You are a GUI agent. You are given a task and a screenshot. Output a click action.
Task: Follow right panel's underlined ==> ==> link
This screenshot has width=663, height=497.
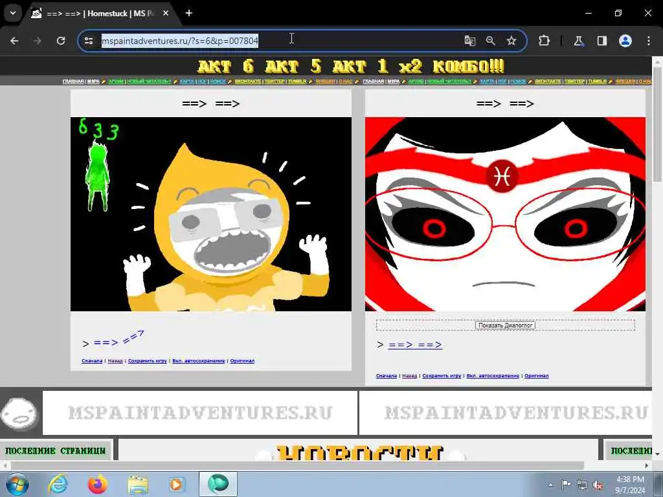pos(415,345)
